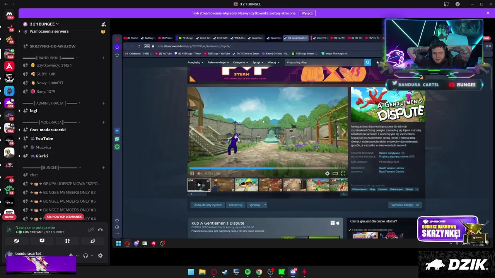495x278 pixels.
Task: Open headphone options arrow next to headset
Action: 92,256
